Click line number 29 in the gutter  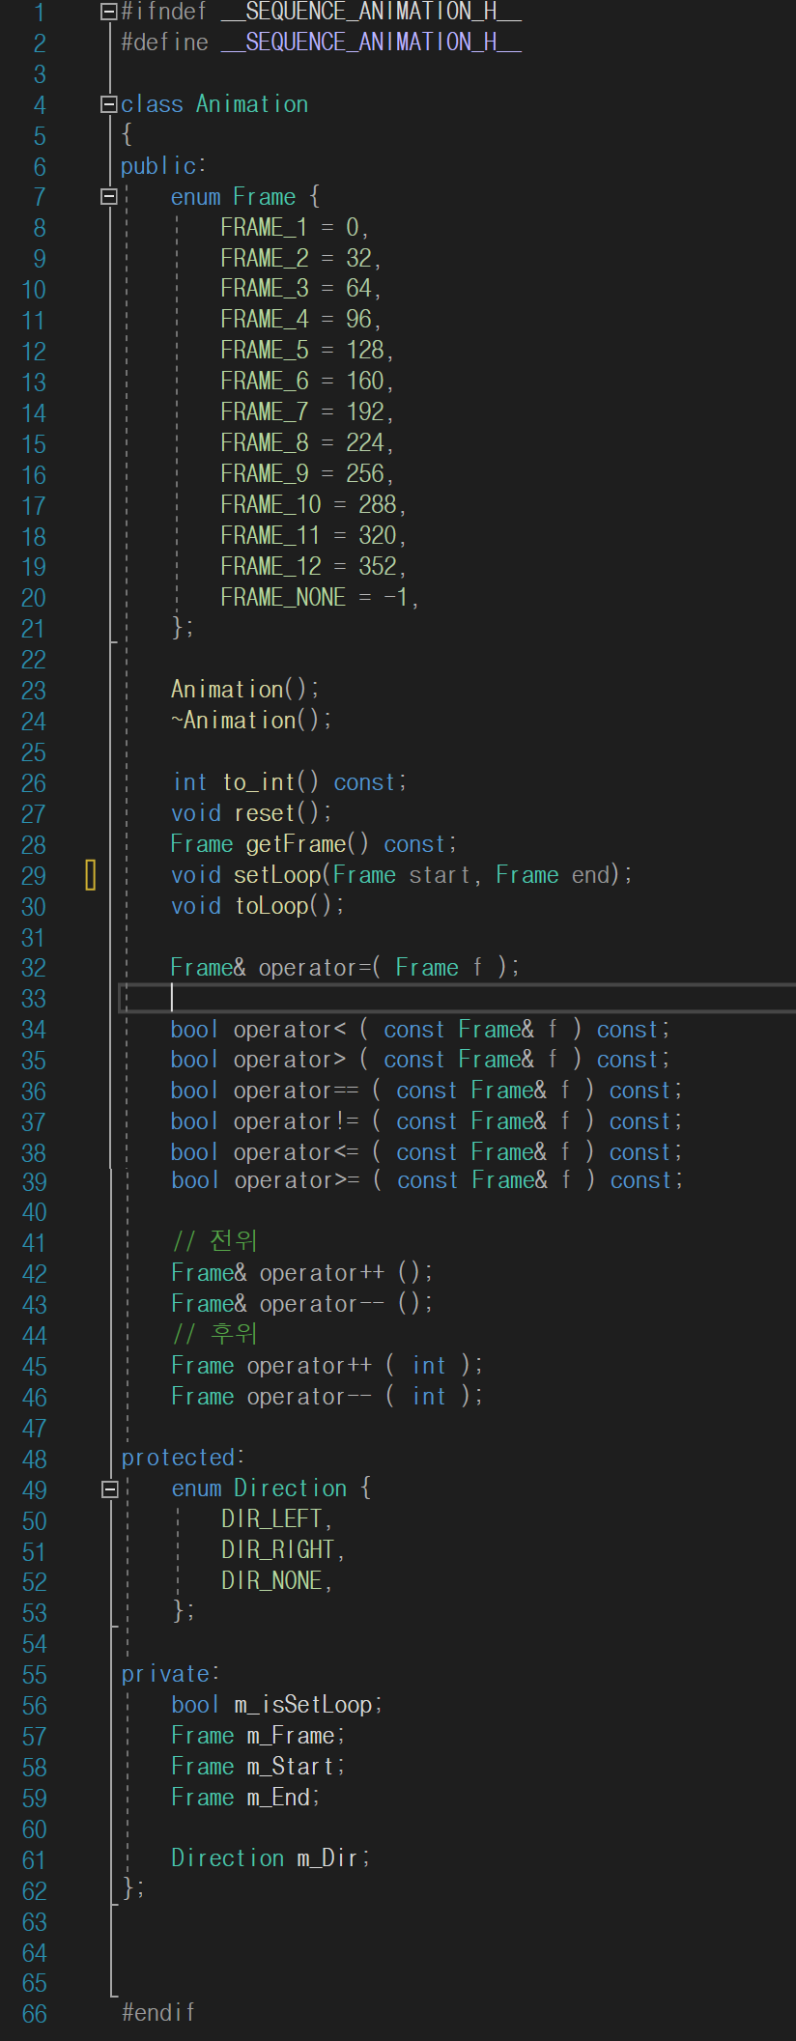tap(34, 876)
